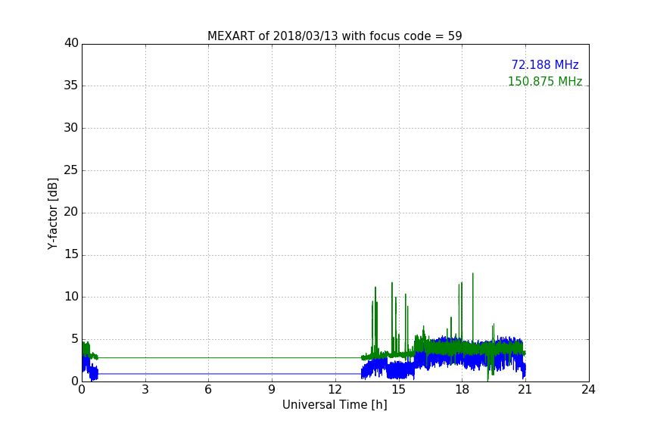654x436 pixels.
Task: Click the Universal Time [h] axis label
Action: click(335, 405)
